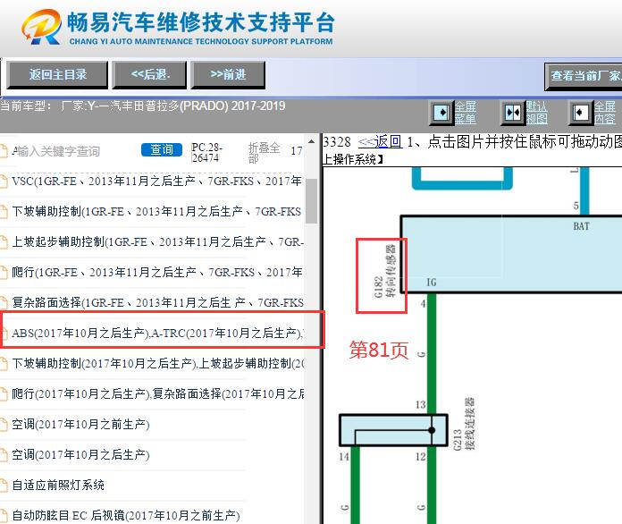Open 自适应前照灯系统 entry
The width and height of the screenshot is (622, 524).
[x=58, y=485]
